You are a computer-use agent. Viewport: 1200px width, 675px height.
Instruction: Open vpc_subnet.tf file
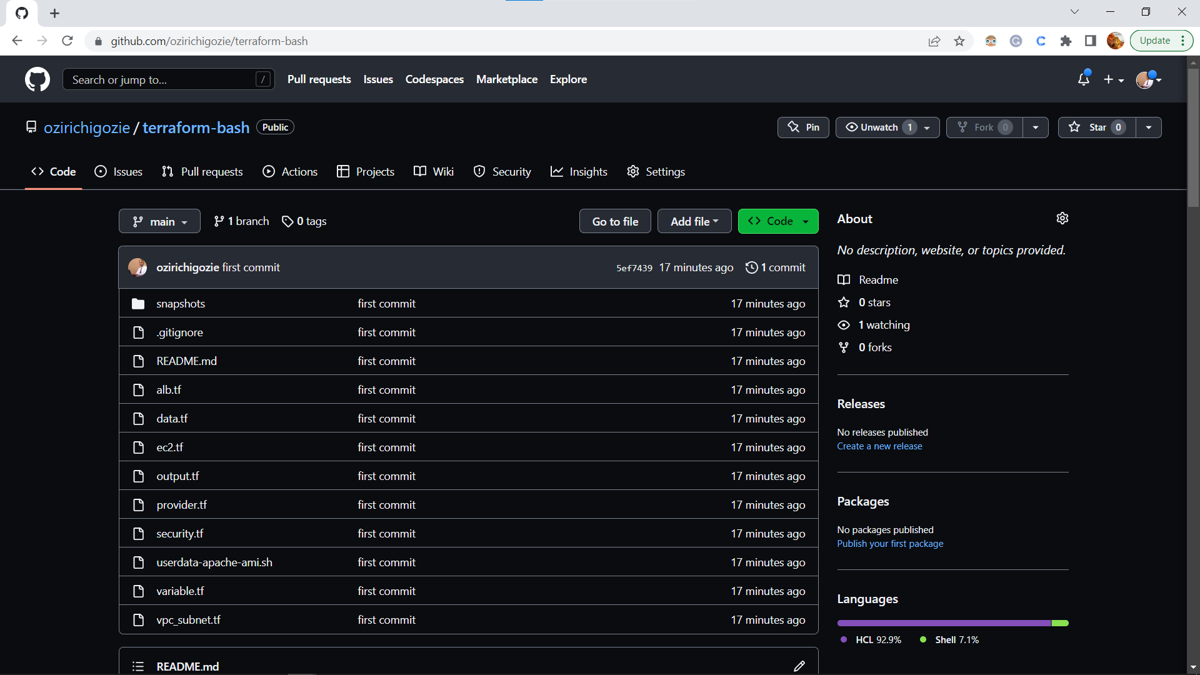tap(188, 620)
